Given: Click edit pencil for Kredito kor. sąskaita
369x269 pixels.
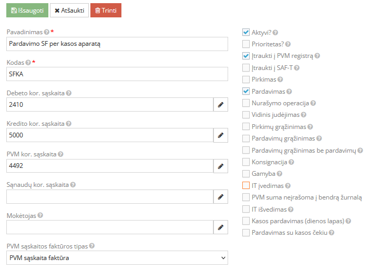Looking at the screenshot, I should click(x=221, y=135).
